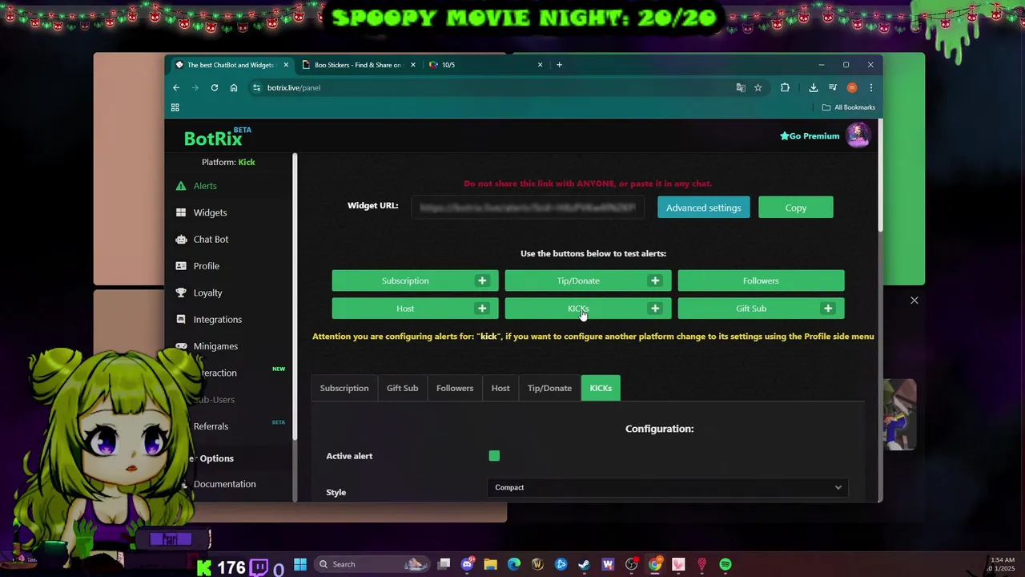This screenshot has height=577, width=1025.
Task: Open Steam from the taskbar
Action: click(584, 564)
